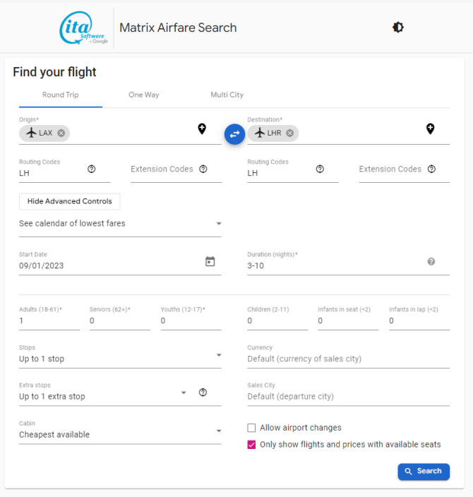
Task: Show help for origin Routing Codes
Action: click(x=92, y=169)
